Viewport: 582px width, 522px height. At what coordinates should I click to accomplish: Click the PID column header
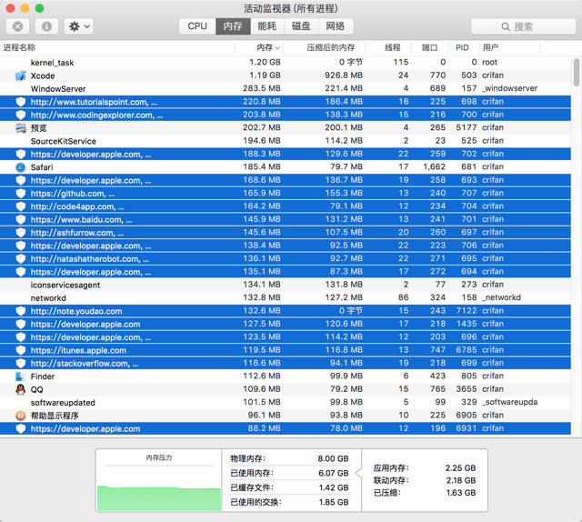462,47
